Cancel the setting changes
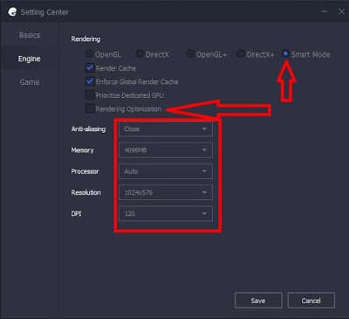 (311, 301)
